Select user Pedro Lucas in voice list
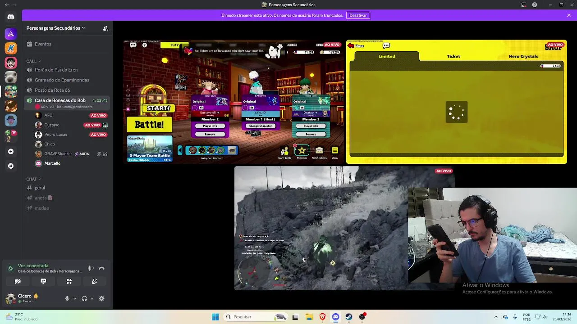This screenshot has height=324, width=577. pos(71,135)
